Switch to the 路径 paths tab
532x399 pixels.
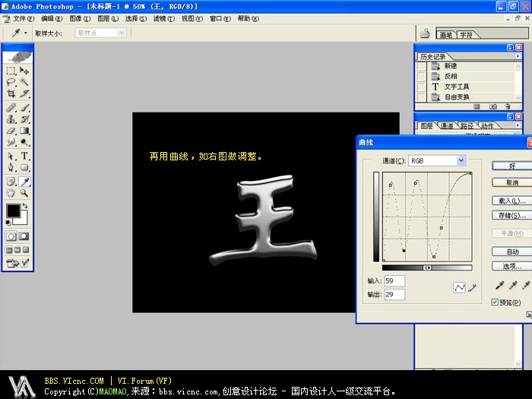tap(467, 126)
